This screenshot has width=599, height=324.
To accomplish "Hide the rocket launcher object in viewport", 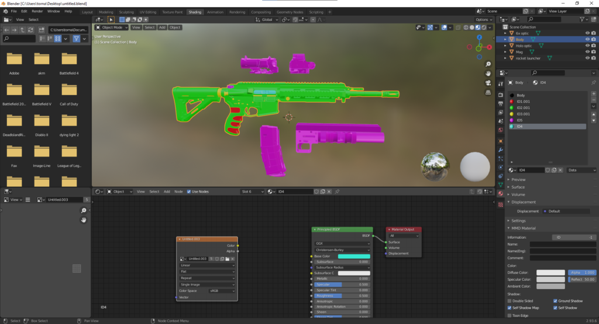I will 587,58.
